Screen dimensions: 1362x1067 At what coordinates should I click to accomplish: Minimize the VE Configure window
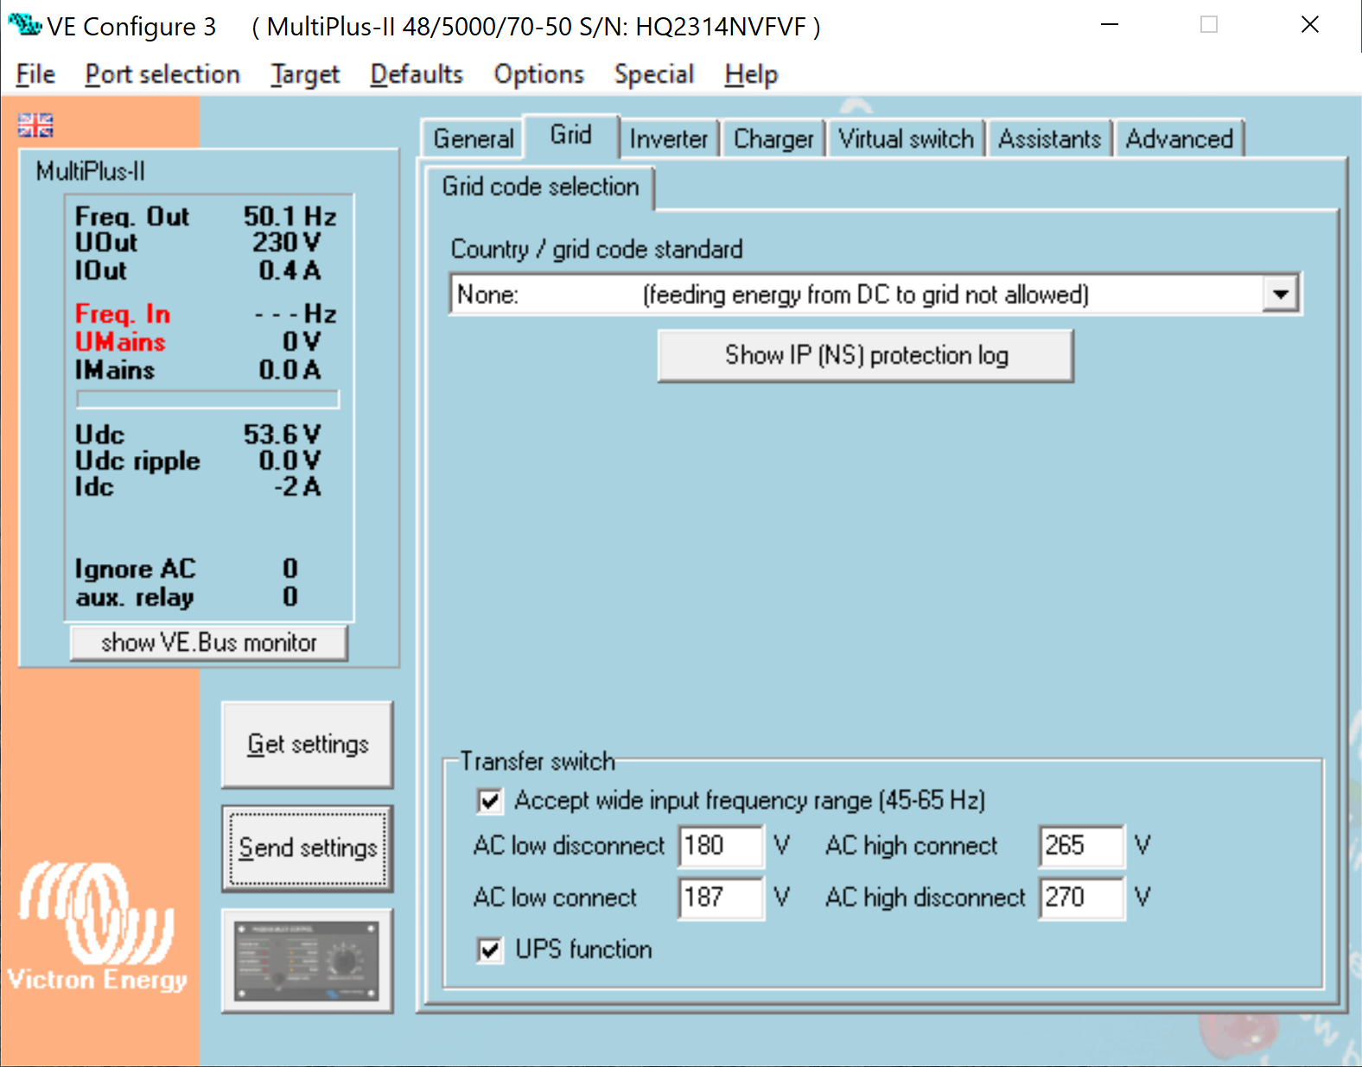tap(1110, 25)
